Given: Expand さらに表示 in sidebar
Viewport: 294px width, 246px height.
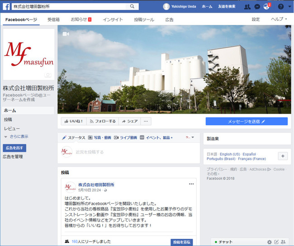Looking at the screenshot, I should pyautogui.click(x=16, y=137).
